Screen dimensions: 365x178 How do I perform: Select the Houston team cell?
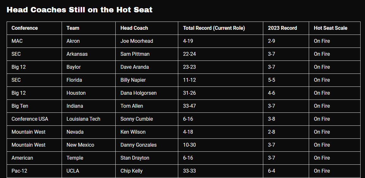(76, 93)
